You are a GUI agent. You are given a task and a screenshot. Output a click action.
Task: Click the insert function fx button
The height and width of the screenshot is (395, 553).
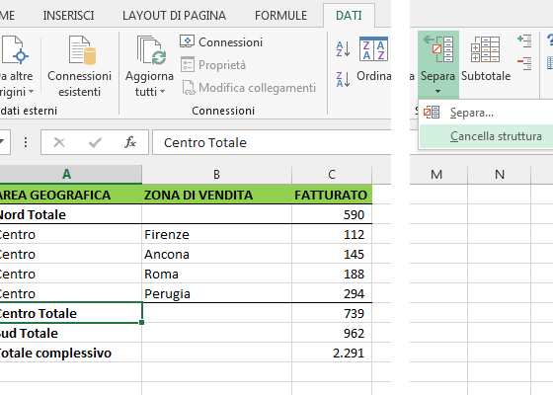point(130,142)
